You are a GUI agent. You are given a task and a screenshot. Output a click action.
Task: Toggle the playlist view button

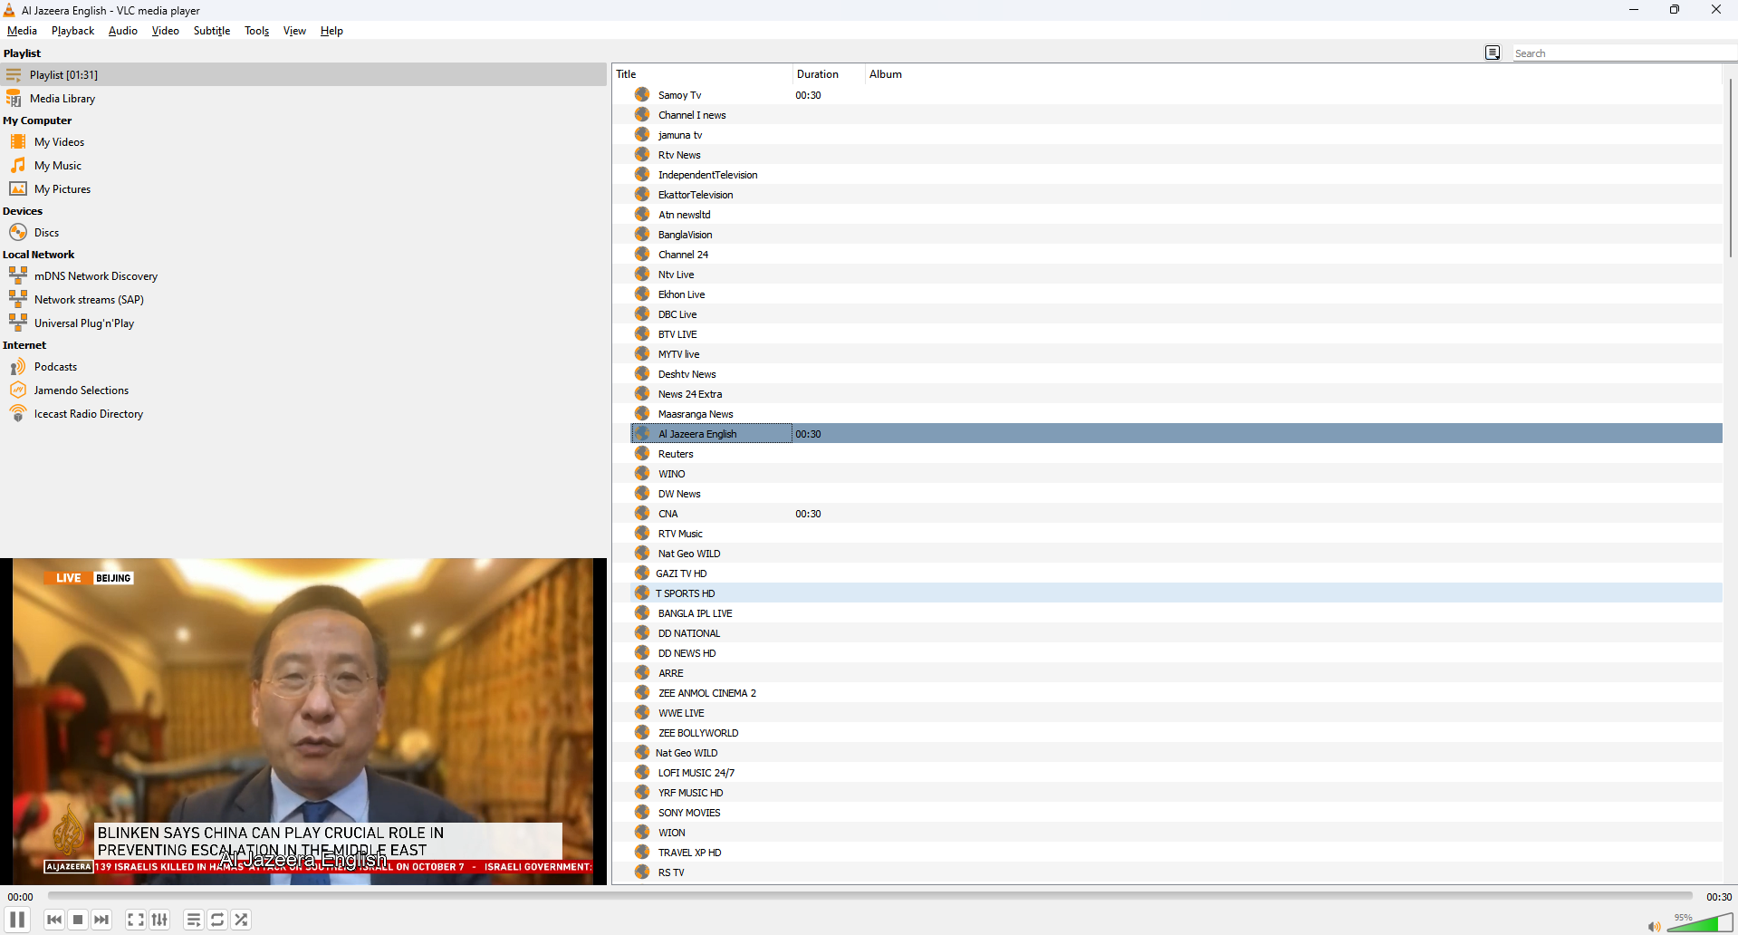pos(193,920)
